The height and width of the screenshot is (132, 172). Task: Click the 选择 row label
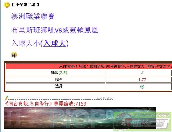[x=59, y=86]
